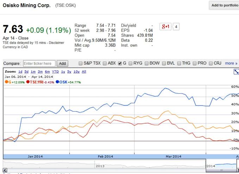The width and height of the screenshot is (239, 174).
Task: Set chart zoom to 5y
Action: (x=69, y=72)
